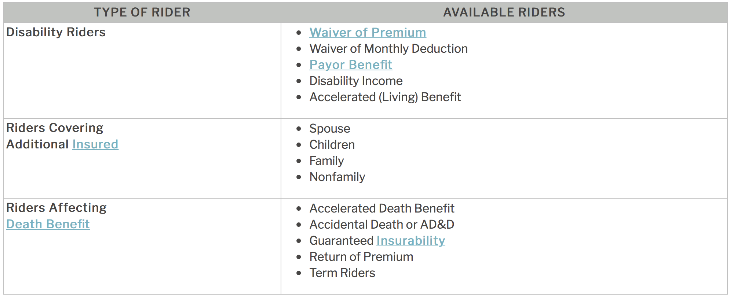Follow the Insurability hyperlink

(x=411, y=240)
